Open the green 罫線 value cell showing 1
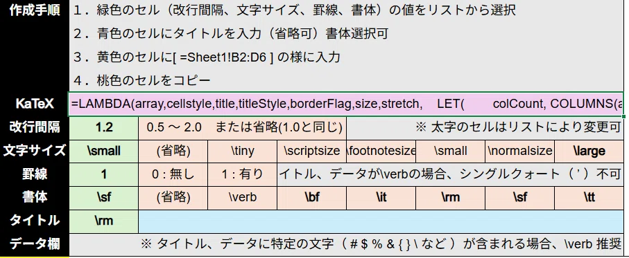The height and width of the screenshot is (258, 629). pyautogui.click(x=104, y=174)
